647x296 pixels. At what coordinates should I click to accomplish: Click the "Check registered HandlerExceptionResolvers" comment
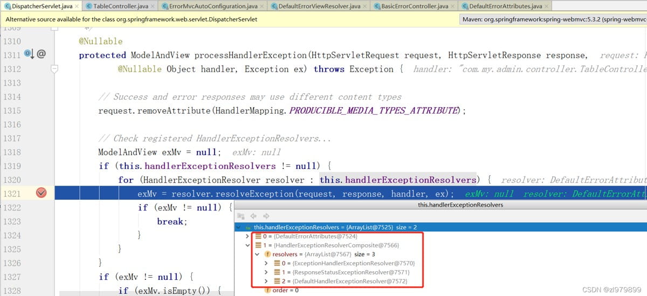[215, 138]
